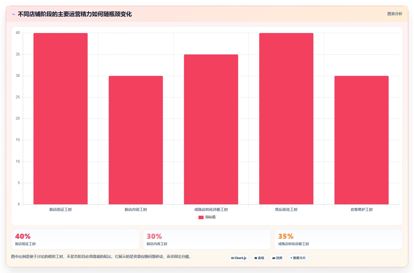Click y-axis value 40
Image resolution: width=414 pixels, height=273 pixels.
[18, 33]
